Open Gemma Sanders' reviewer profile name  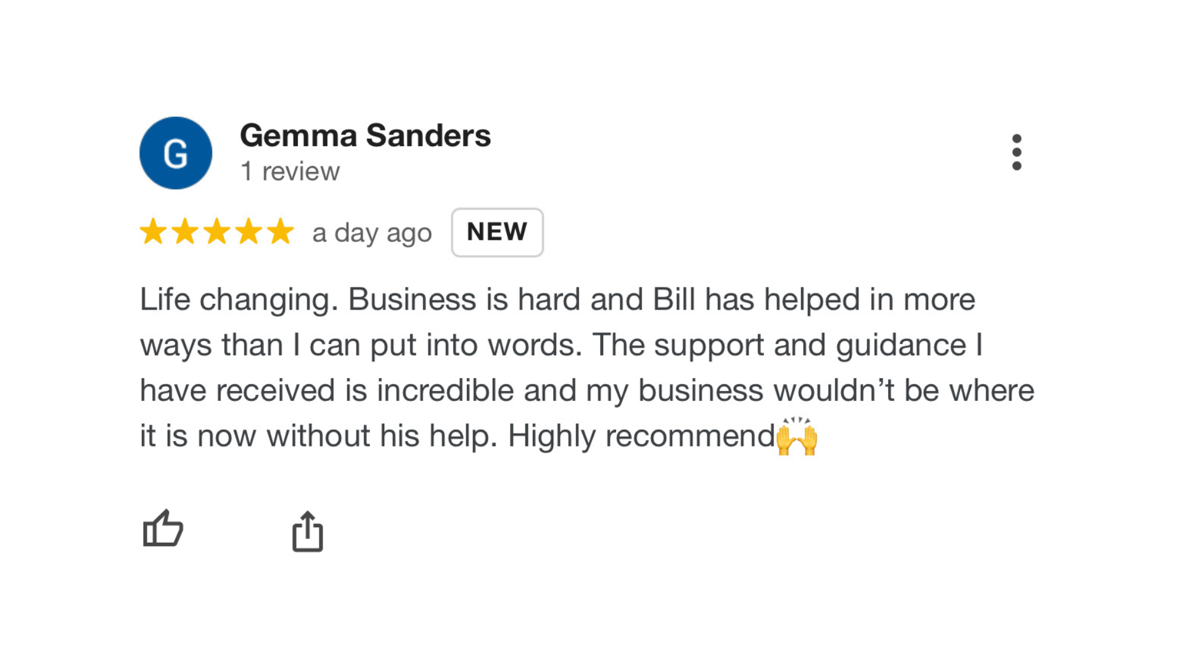[x=365, y=136]
